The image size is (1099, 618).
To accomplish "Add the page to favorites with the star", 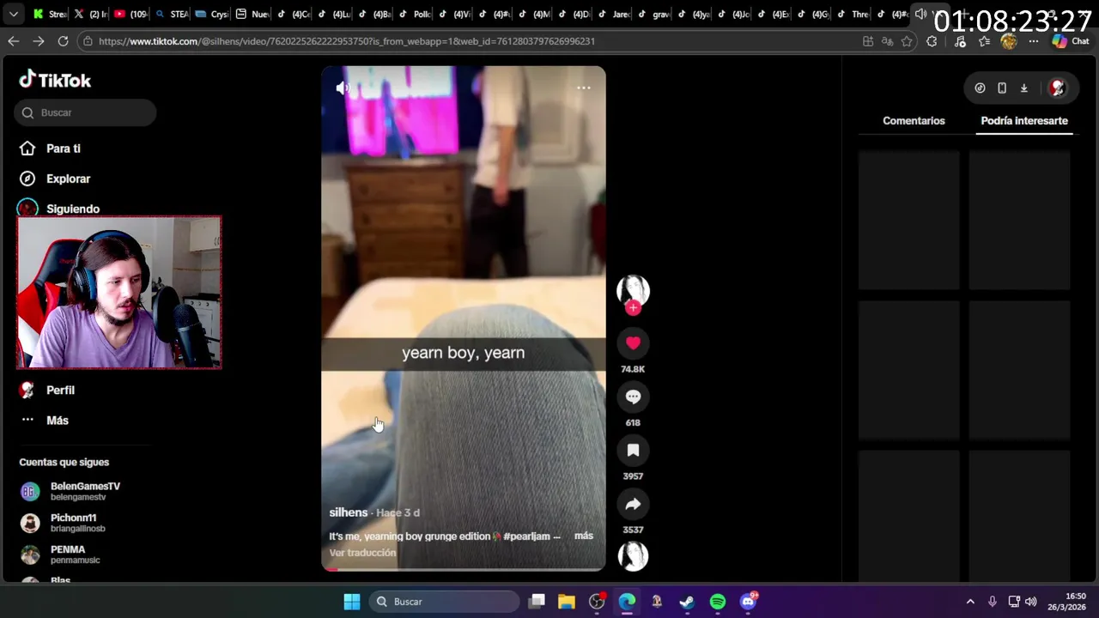I will [x=907, y=41].
